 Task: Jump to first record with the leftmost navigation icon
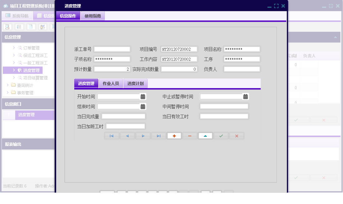(x=112, y=135)
